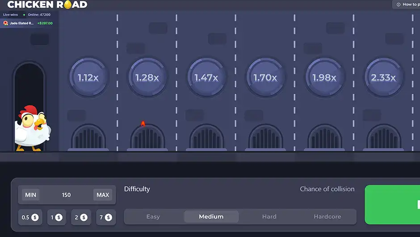The width and height of the screenshot is (420, 237).
Task: Click the sewer grate under 1.98x
Action: [x=324, y=137]
